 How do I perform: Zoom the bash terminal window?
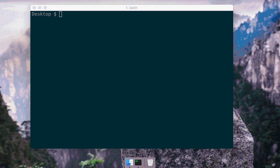pos(45,8)
